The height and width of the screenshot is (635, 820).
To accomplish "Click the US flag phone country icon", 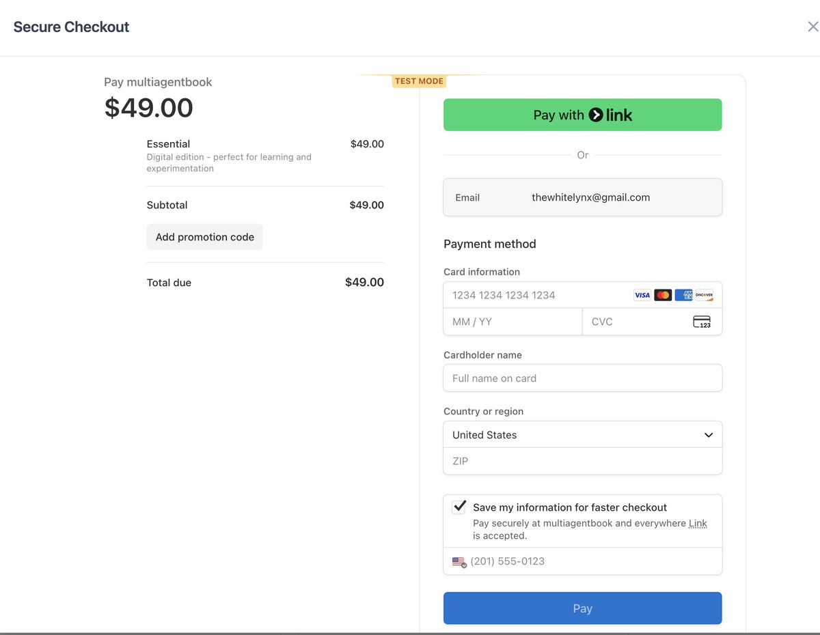I will (x=459, y=562).
